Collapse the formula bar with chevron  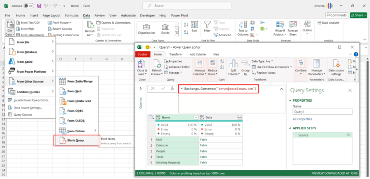click(x=281, y=89)
